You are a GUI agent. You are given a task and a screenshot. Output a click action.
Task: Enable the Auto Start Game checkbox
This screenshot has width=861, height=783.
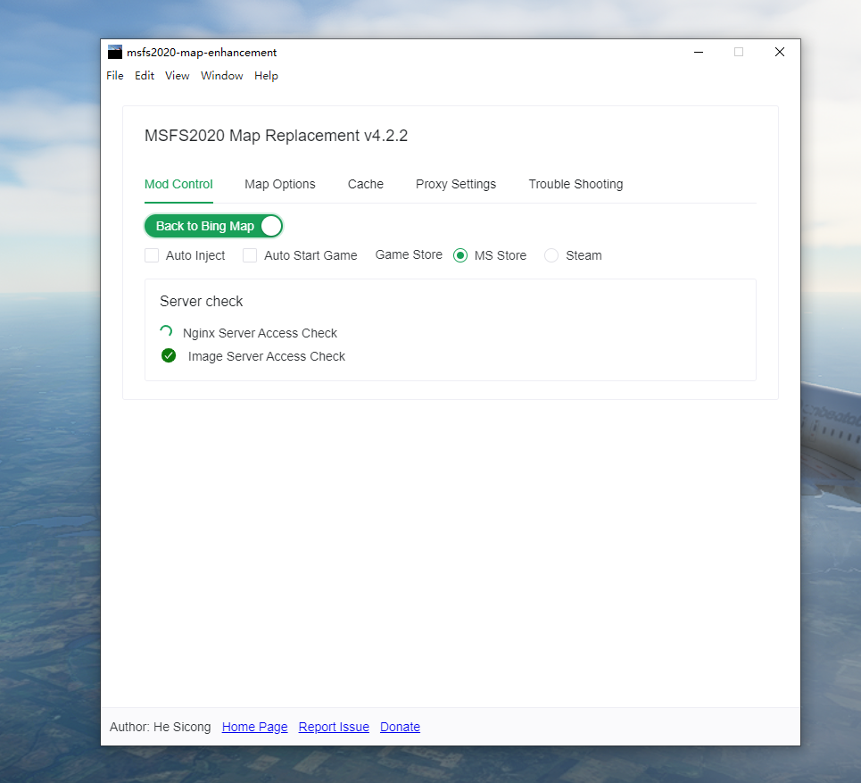click(x=250, y=255)
